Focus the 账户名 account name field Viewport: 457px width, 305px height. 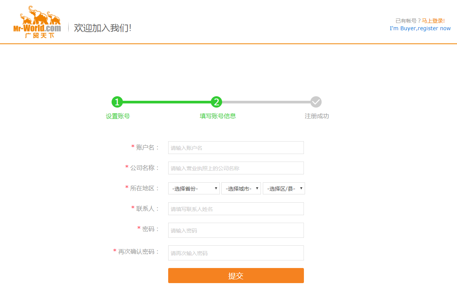(236, 148)
